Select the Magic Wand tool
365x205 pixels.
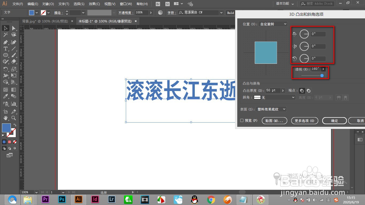[x=5, y=35]
